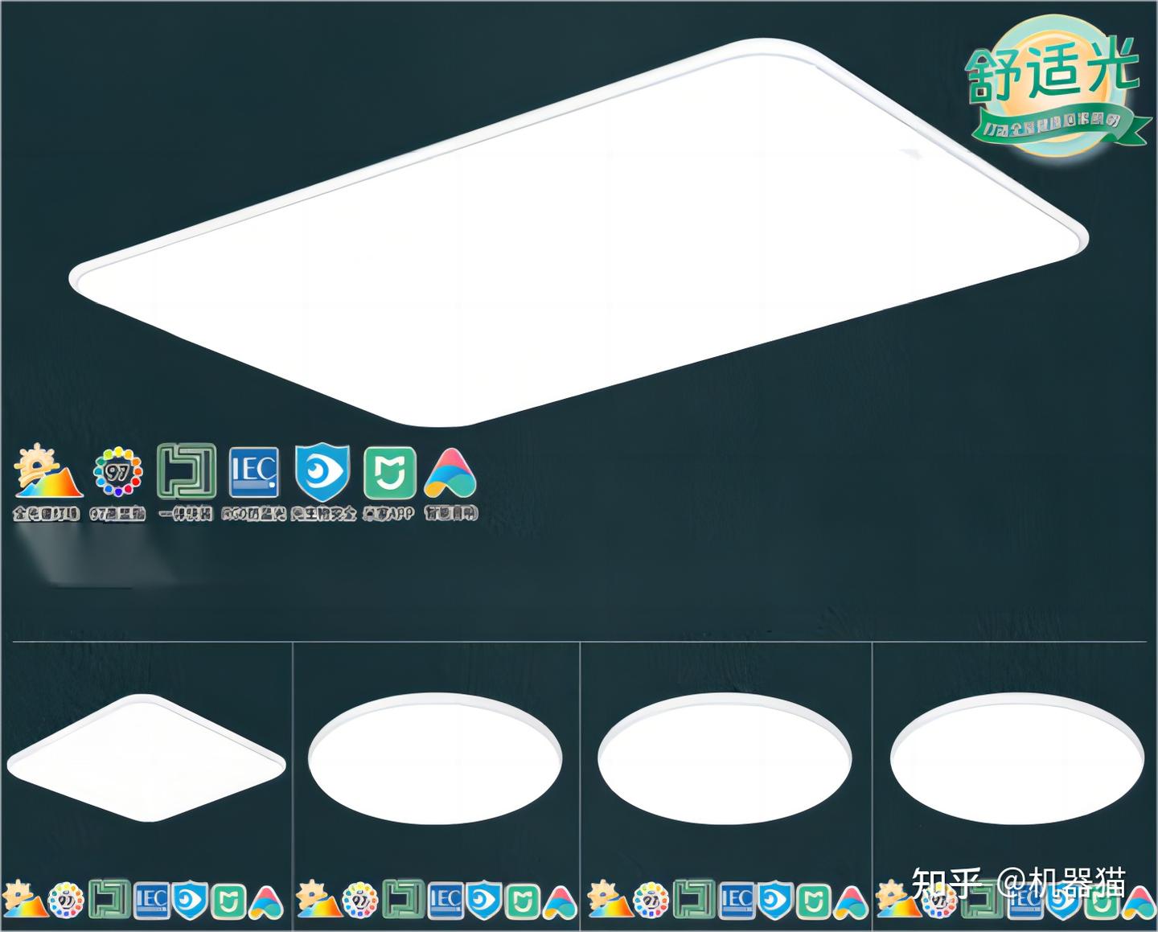Screen dimensions: 1158x932
Task: Click the blue IEC icon under the large lamp
Action: [254, 472]
